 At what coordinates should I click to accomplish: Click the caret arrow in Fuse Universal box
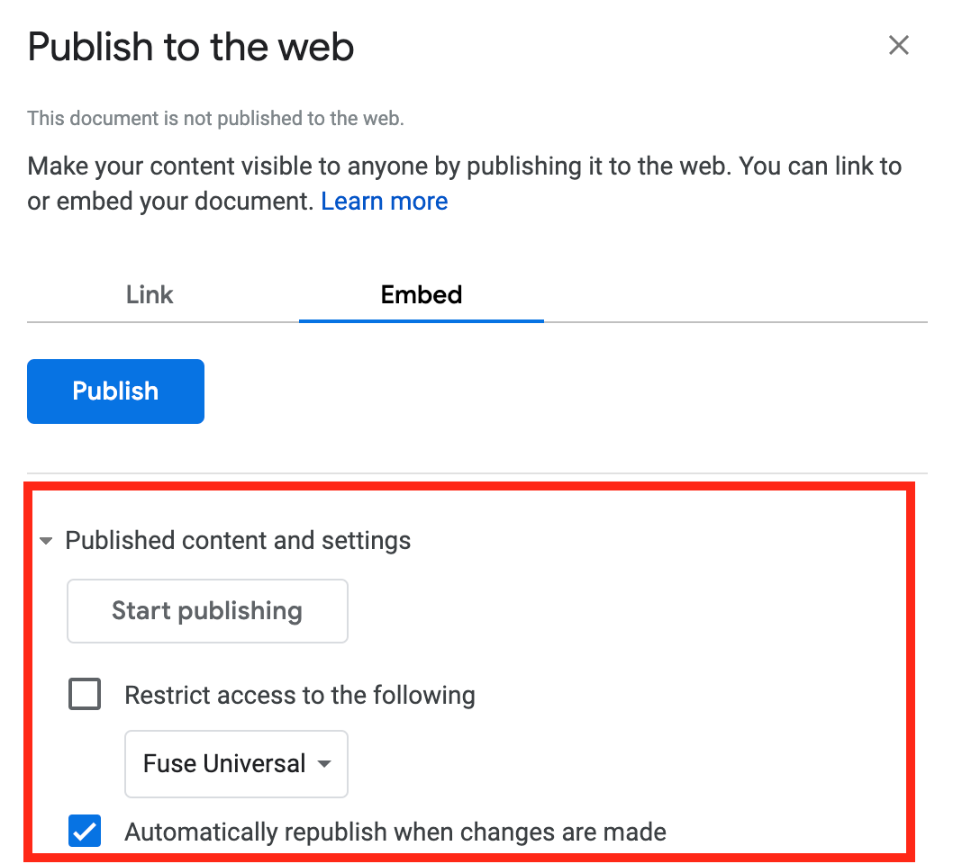(324, 764)
